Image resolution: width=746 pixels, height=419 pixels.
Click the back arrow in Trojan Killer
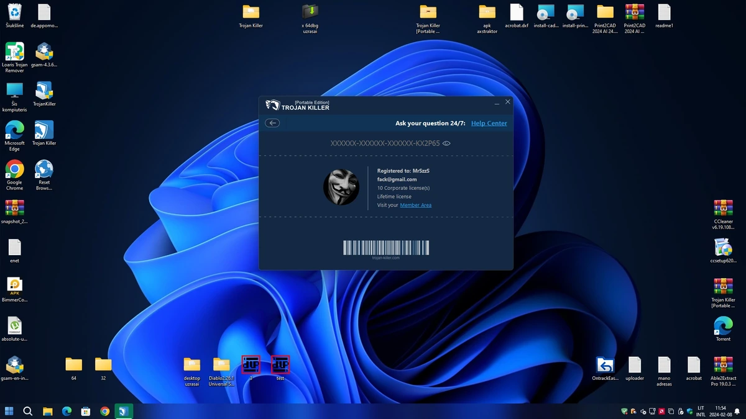pyautogui.click(x=272, y=123)
